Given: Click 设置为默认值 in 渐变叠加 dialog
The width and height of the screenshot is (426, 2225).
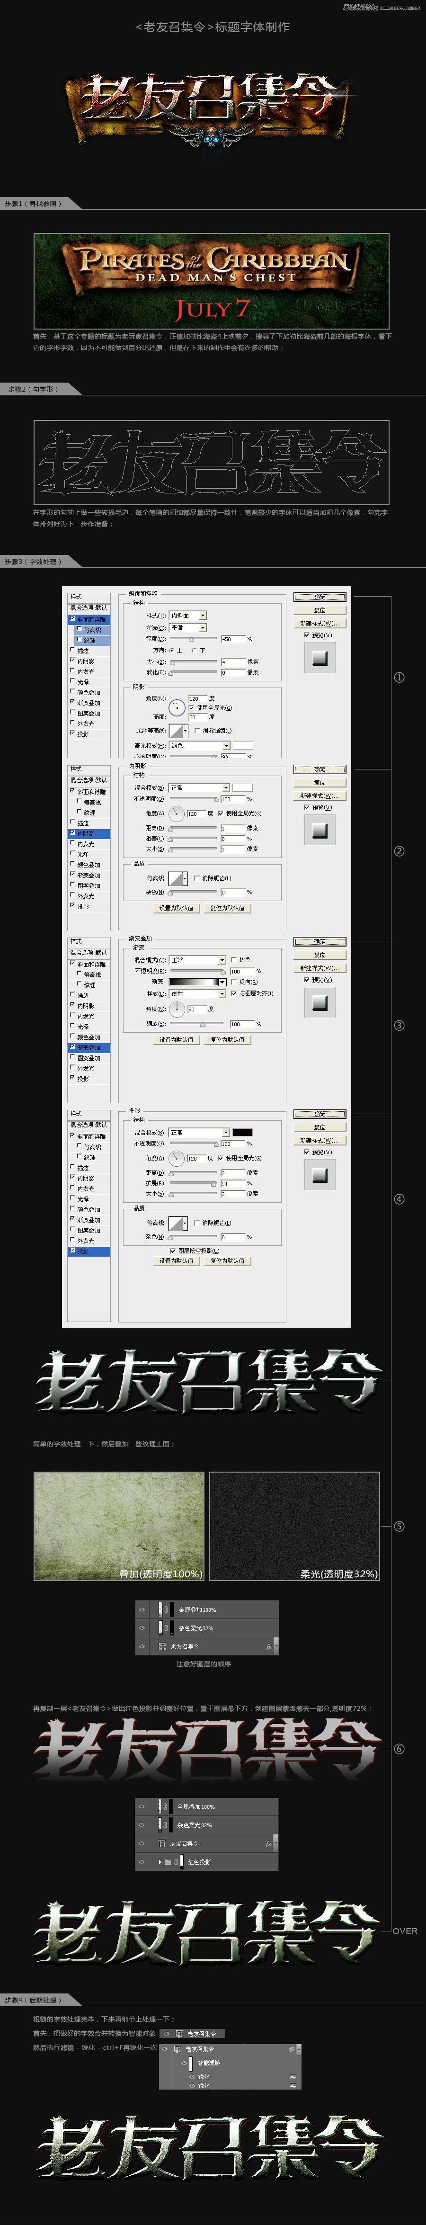Looking at the screenshot, I should 177,1040.
